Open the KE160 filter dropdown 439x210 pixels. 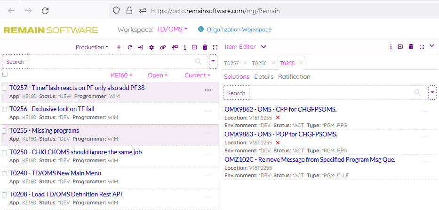tap(121, 75)
